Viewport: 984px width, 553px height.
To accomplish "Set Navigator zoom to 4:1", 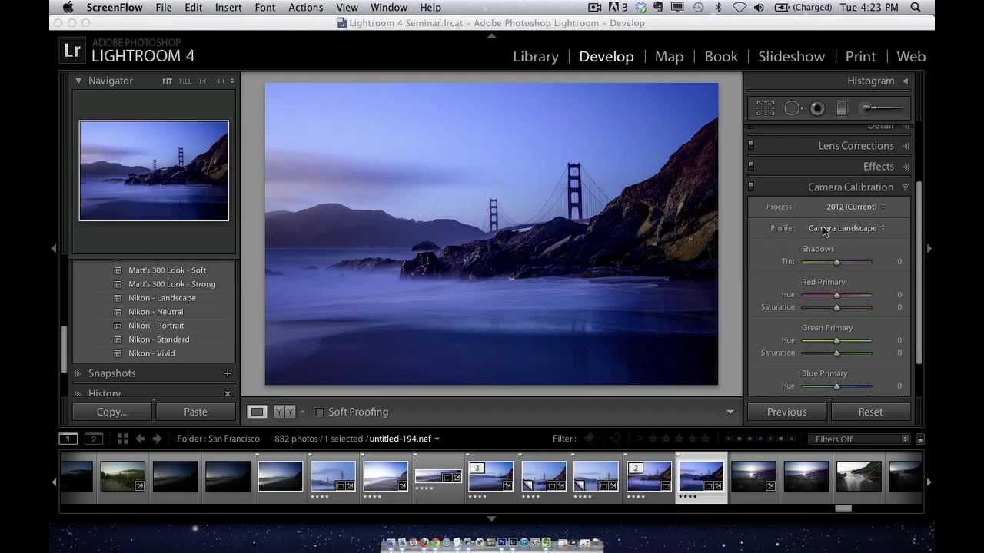I will [220, 81].
